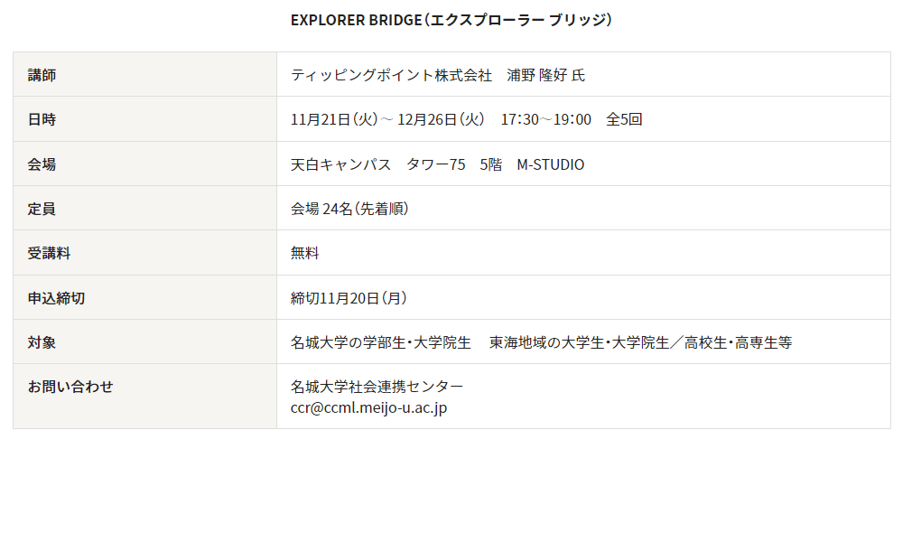Click the 定員 row label
The width and height of the screenshot is (912, 542).
[x=42, y=209]
